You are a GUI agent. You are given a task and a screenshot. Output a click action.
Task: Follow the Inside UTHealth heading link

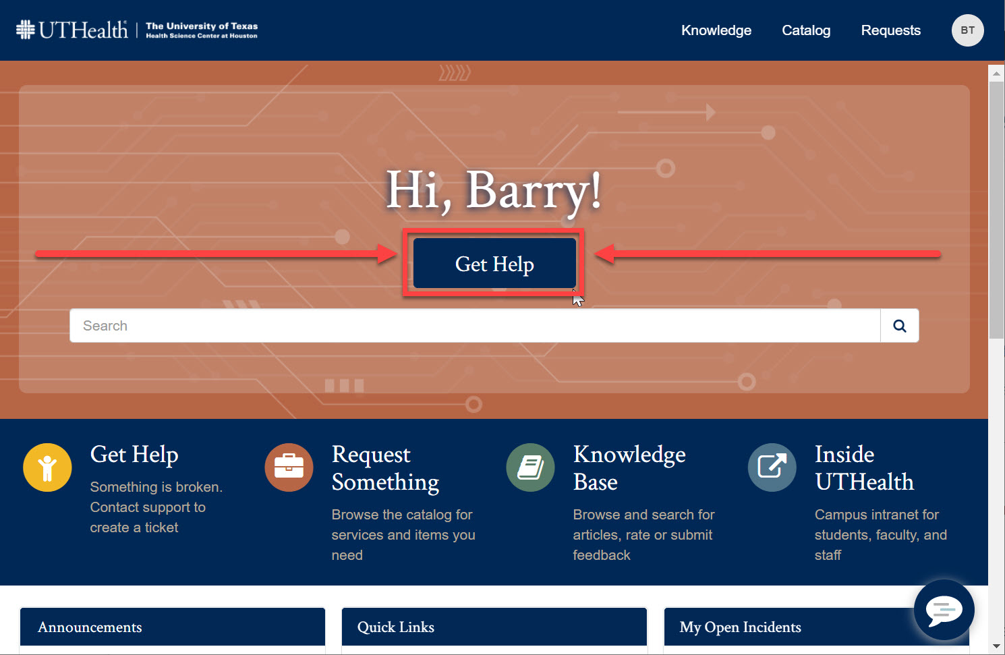tap(863, 468)
